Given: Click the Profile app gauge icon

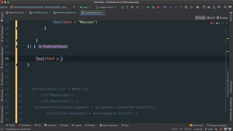Looking at the screenshot, I should pyautogui.click(x=148, y=7).
